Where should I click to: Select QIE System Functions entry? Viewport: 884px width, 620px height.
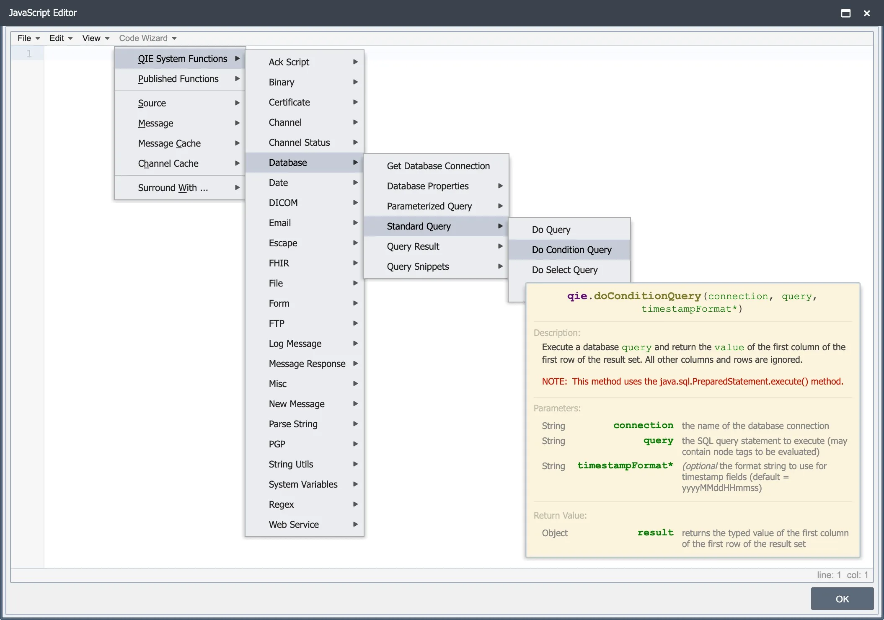(x=180, y=59)
